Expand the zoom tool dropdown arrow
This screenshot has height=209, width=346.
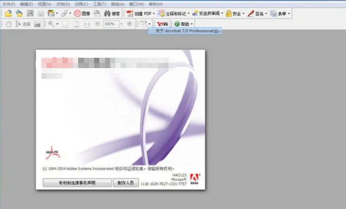pos(57,24)
